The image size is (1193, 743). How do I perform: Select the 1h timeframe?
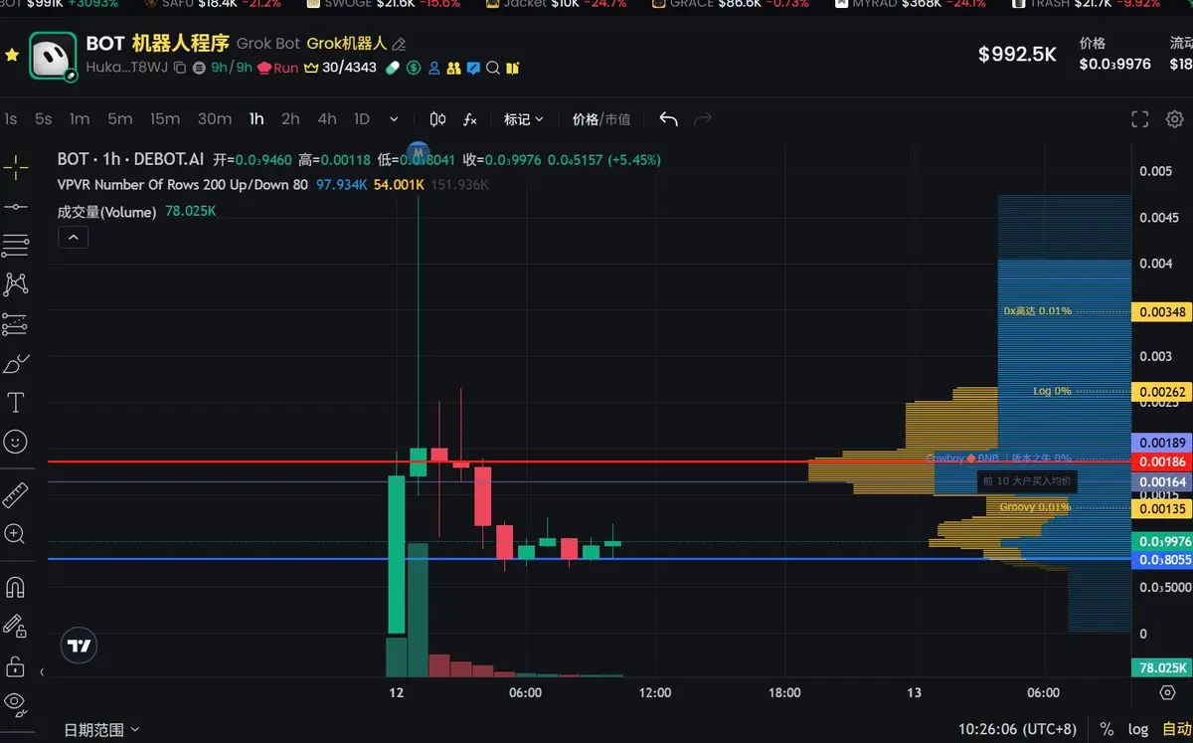pyautogui.click(x=256, y=119)
